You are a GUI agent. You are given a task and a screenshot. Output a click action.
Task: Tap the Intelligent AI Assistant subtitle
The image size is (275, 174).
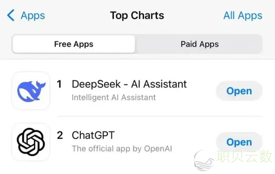114,98
